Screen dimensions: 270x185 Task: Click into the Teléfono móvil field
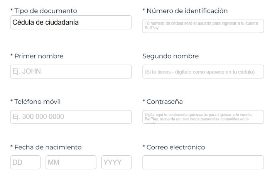click(71, 117)
